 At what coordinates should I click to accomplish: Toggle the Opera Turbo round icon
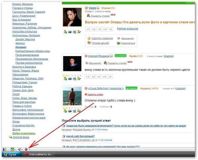click(26, 149)
